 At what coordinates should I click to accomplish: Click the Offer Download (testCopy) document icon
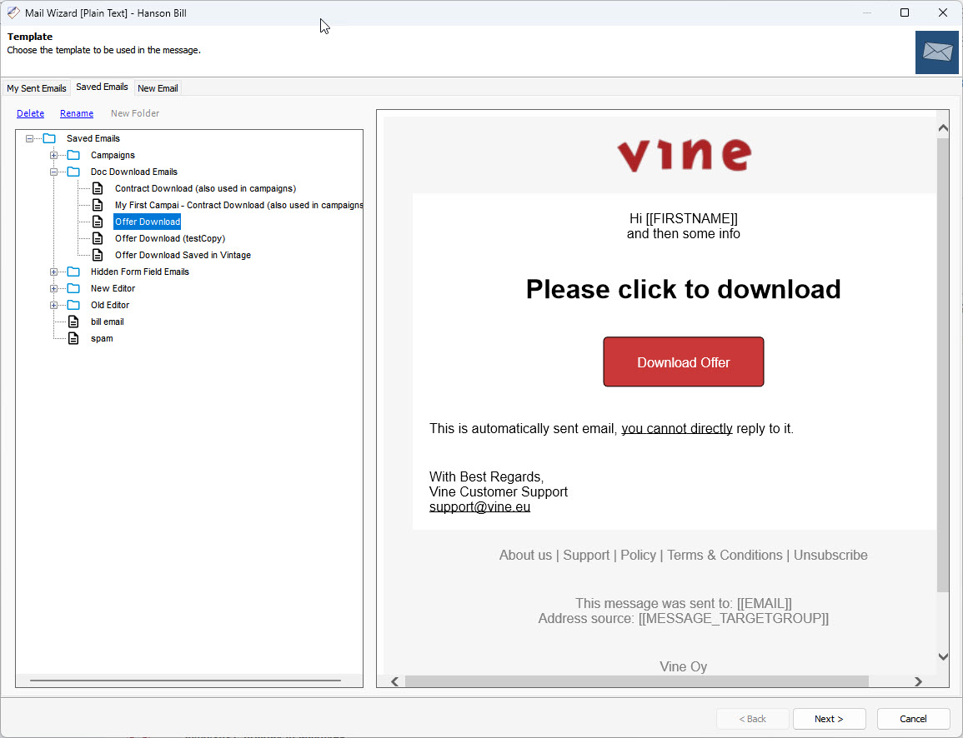98,238
